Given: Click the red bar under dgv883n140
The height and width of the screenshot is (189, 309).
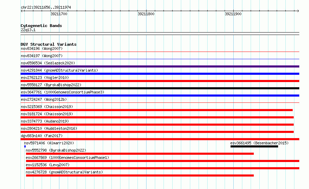Looking at the screenshot, I should [x=160, y=139].
